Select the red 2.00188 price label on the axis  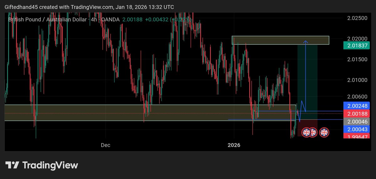[357, 113]
